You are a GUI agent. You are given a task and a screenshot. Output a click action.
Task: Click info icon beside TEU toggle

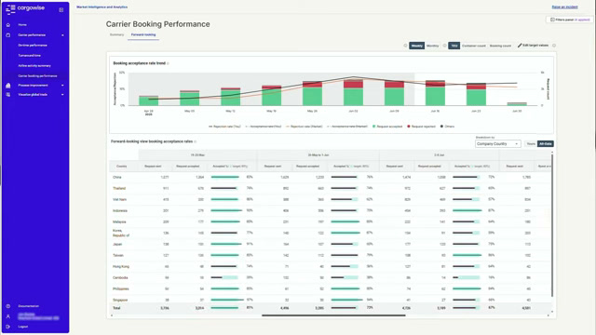click(x=444, y=46)
